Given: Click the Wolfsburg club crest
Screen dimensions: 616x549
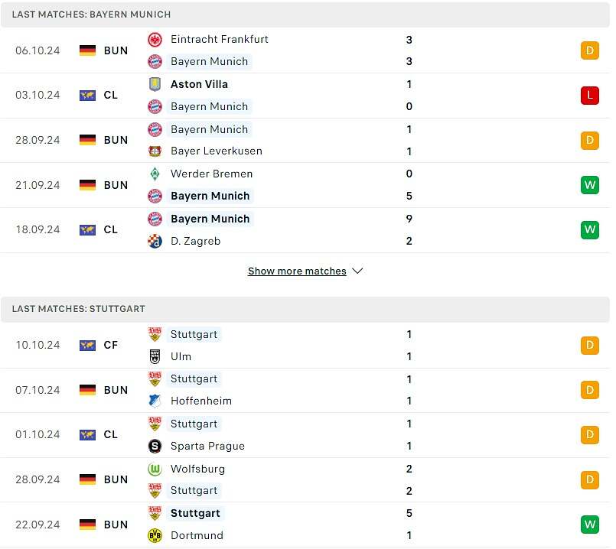Looking at the screenshot, I should (155, 469).
